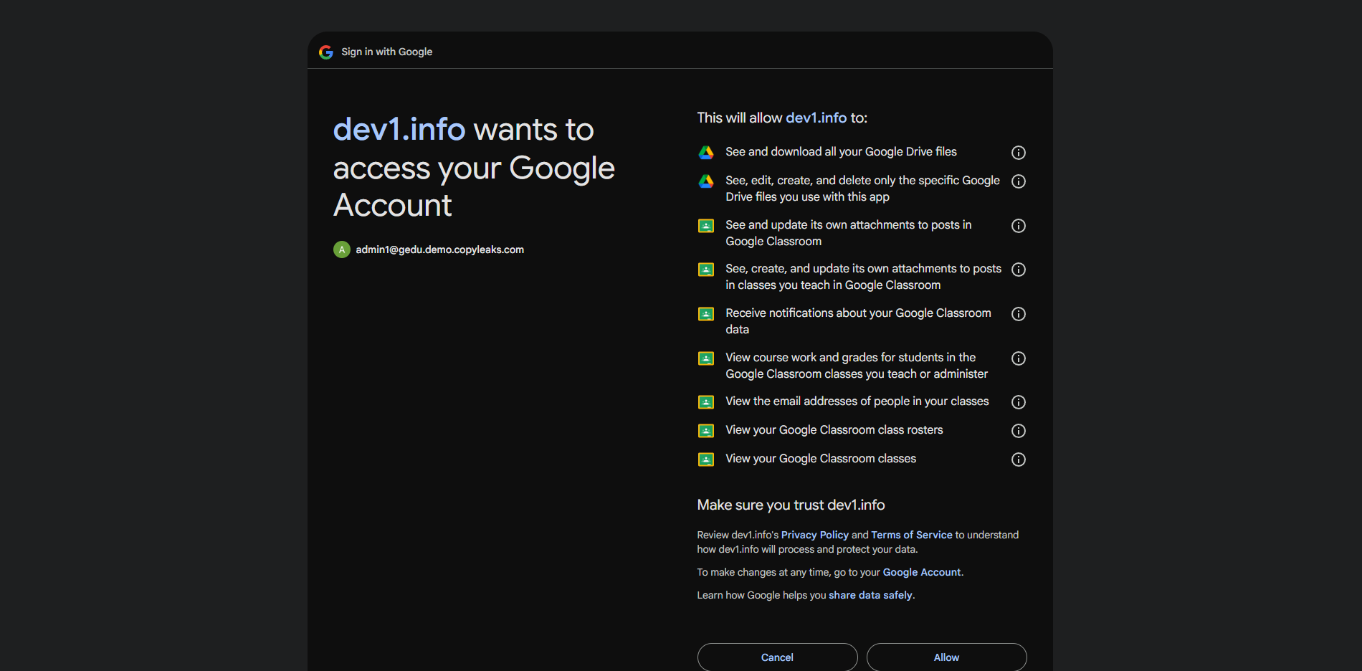The width and height of the screenshot is (1362, 671).
Task: Click 'See, create, and update its own attachments' text
Action: point(863,277)
